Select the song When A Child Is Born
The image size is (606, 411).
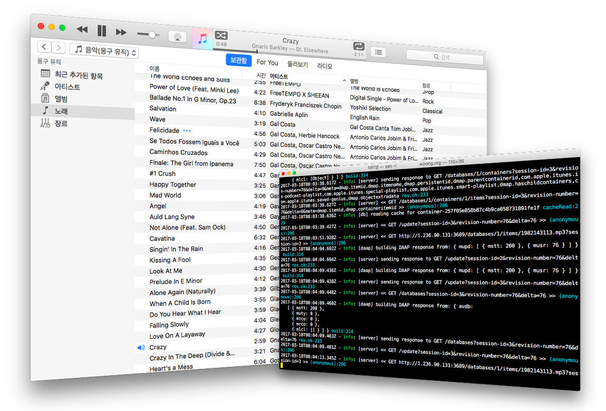click(180, 303)
